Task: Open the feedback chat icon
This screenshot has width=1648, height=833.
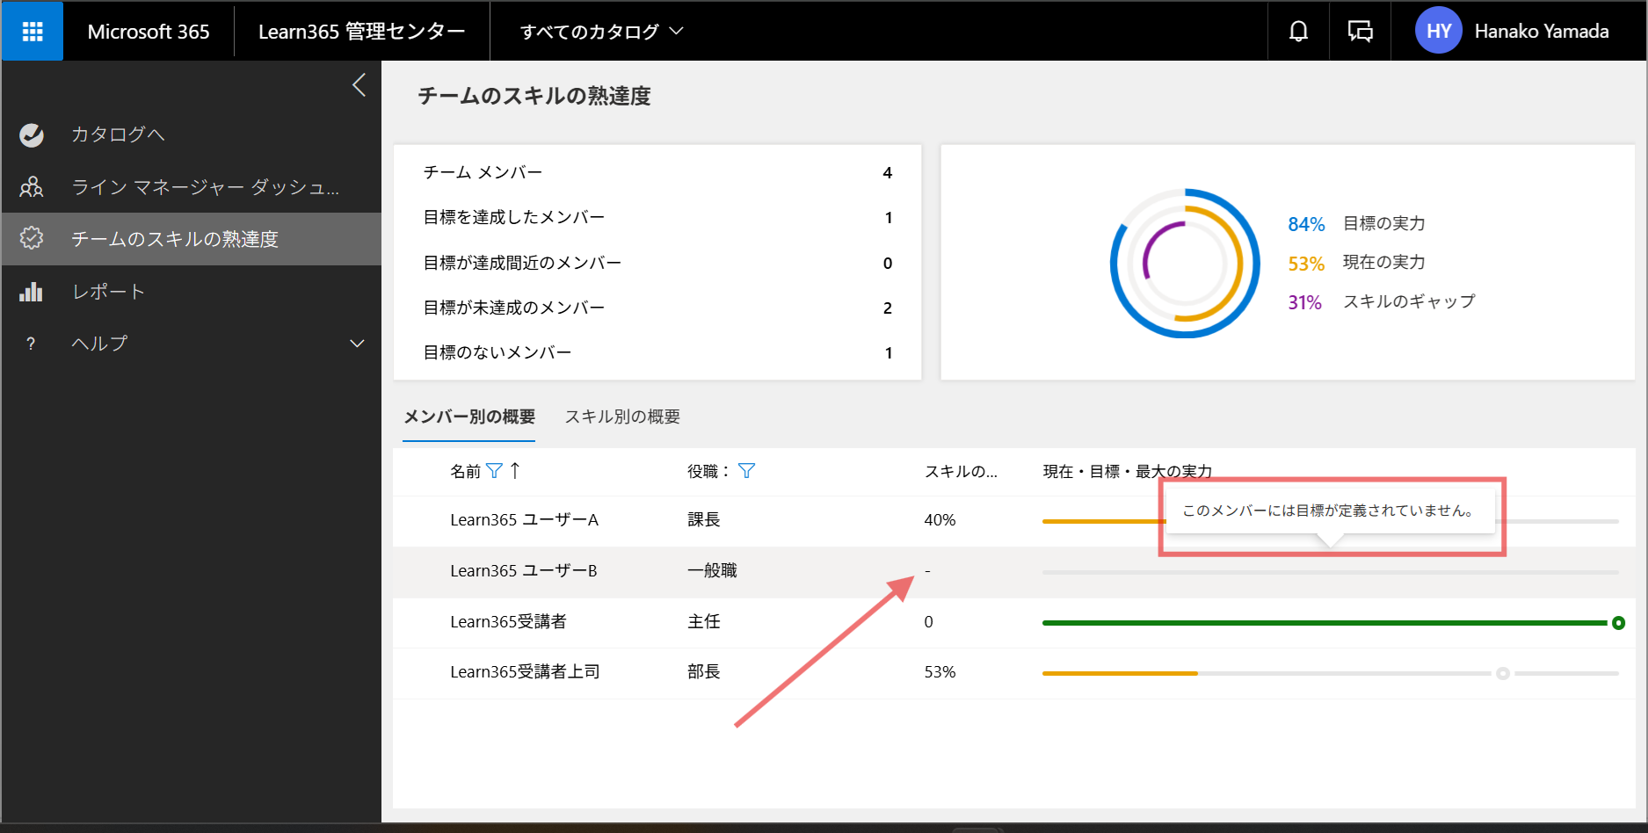Action: click(x=1360, y=32)
